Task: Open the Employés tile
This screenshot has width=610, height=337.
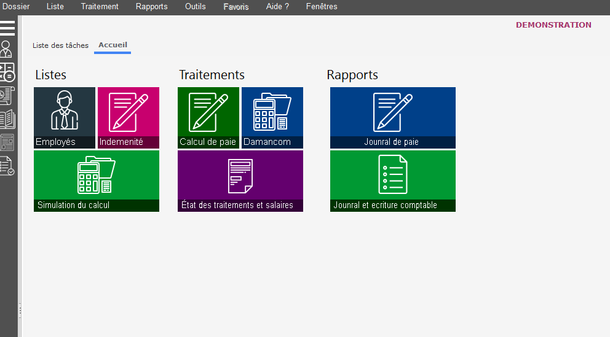Action: pyautogui.click(x=65, y=118)
